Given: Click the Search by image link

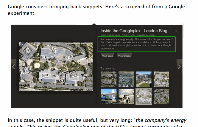Looking at the screenshot, I should coord(146,35).
